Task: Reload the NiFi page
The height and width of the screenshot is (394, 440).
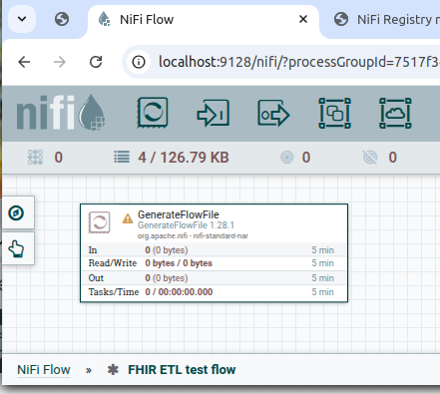Action: (x=96, y=62)
